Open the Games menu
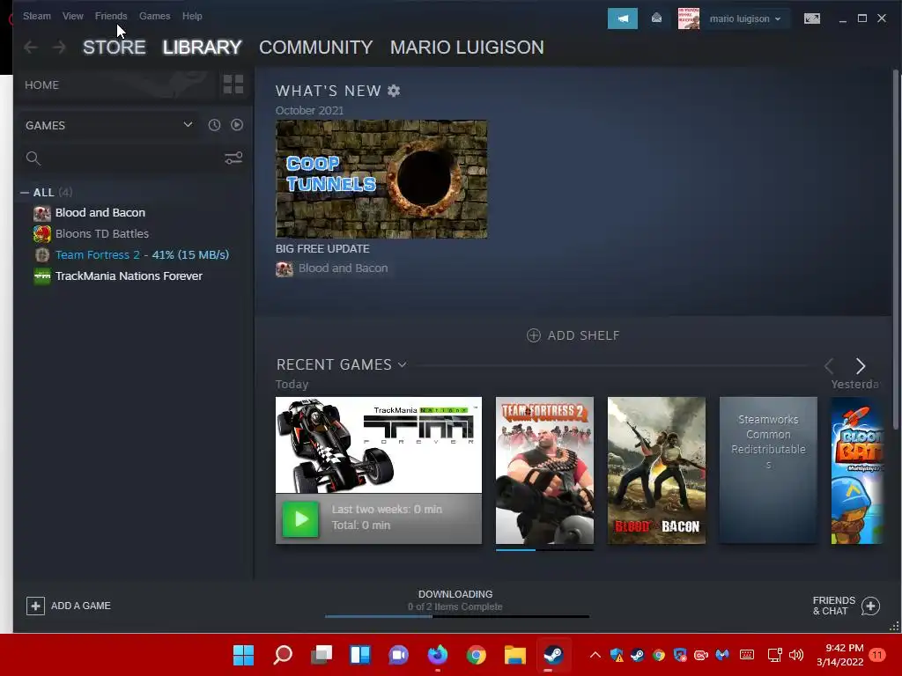The width and height of the screenshot is (902, 676). (155, 16)
